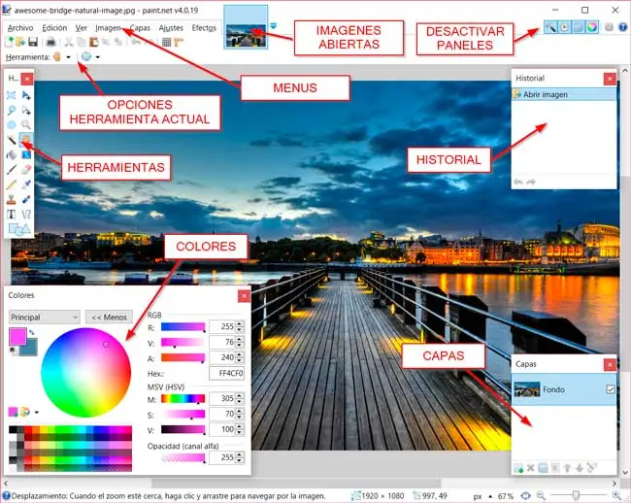
Task: Toggle the rulers toolbar icon
Action: point(179,42)
